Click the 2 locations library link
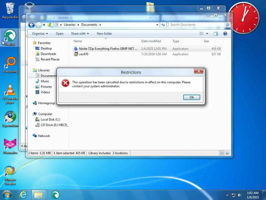 coord(120,153)
